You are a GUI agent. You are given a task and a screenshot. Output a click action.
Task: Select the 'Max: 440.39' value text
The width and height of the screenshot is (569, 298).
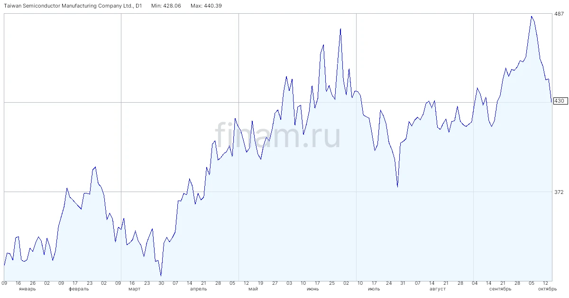pos(206,6)
